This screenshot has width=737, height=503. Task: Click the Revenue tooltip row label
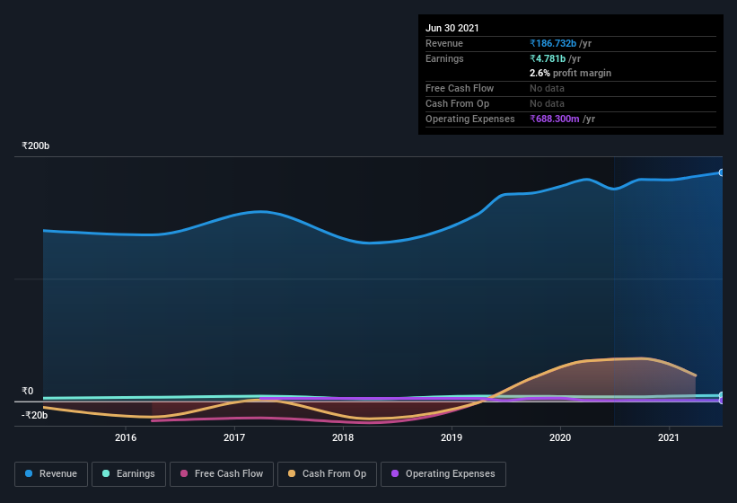click(x=444, y=43)
